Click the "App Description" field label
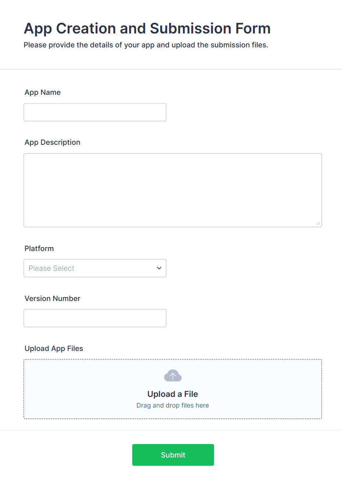This screenshot has height=484, width=342. click(52, 142)
